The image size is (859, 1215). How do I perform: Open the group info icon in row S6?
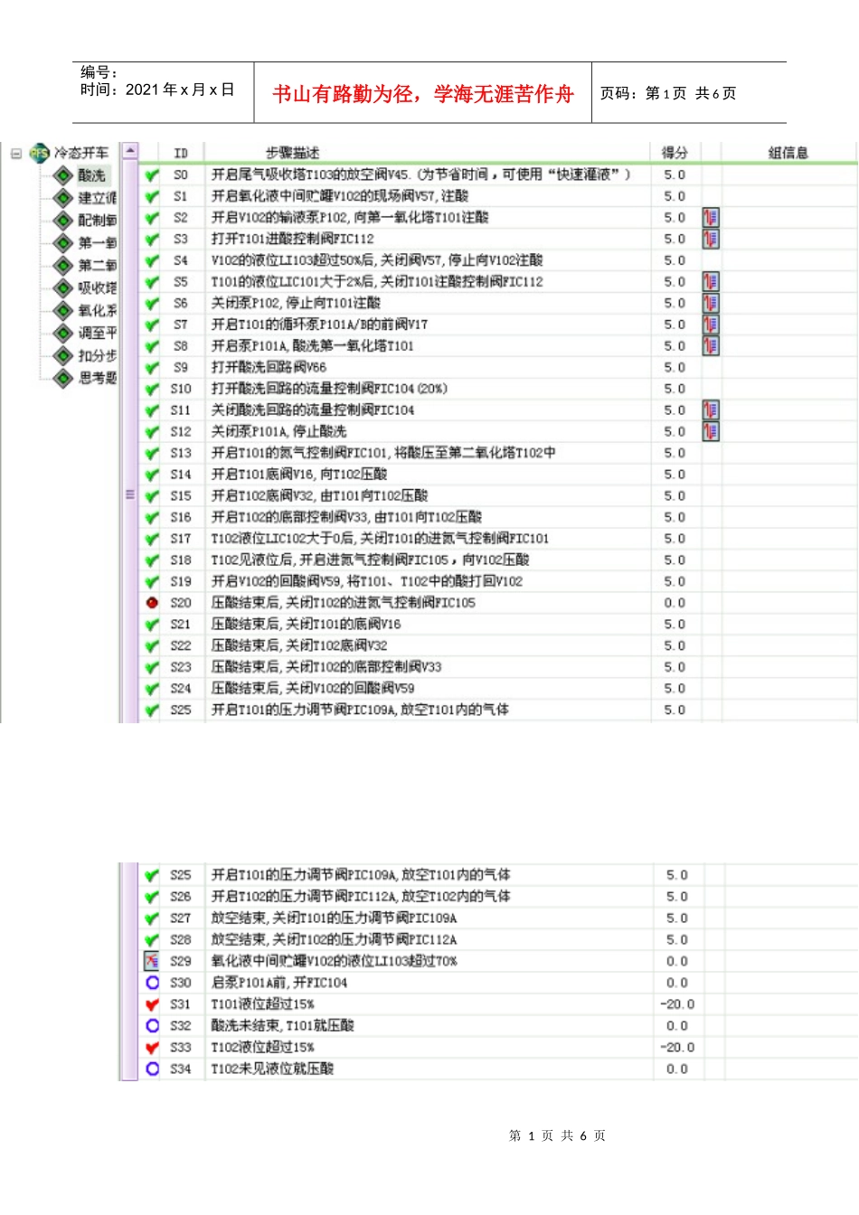(x=711, y=303)
